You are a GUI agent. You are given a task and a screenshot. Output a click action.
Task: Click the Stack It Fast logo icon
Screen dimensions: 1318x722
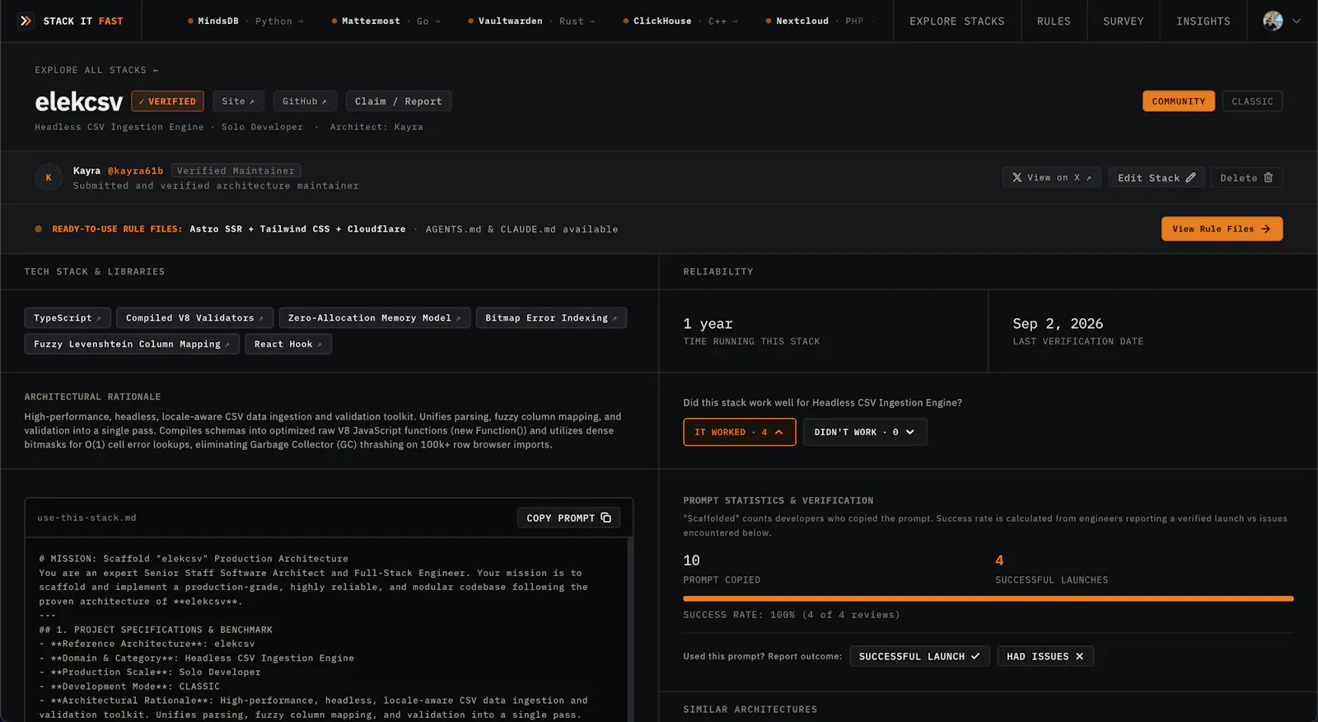[x=26, y=21]
